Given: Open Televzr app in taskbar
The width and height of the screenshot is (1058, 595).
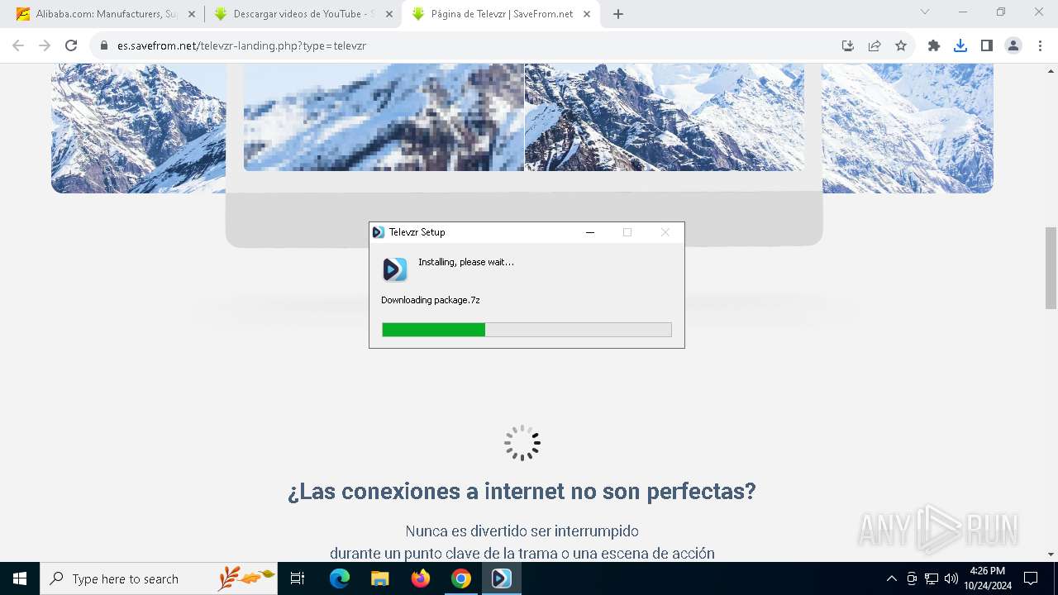Looking at the screenshot, I should (502, 578).
